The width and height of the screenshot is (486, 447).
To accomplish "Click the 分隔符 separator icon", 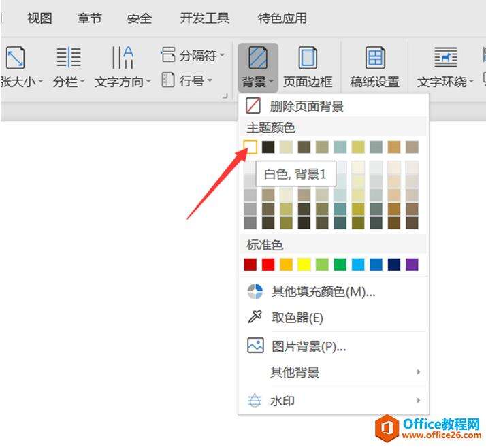I will pos(168,54).
